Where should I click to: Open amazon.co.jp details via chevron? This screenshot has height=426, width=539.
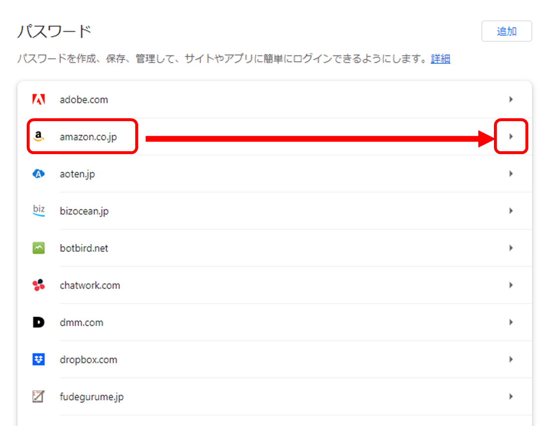coord(511,137)
